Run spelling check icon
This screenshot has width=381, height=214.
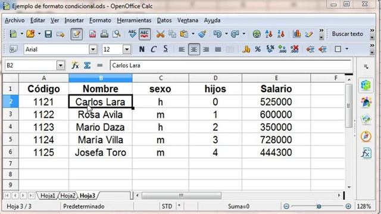(x=132, y=34)
